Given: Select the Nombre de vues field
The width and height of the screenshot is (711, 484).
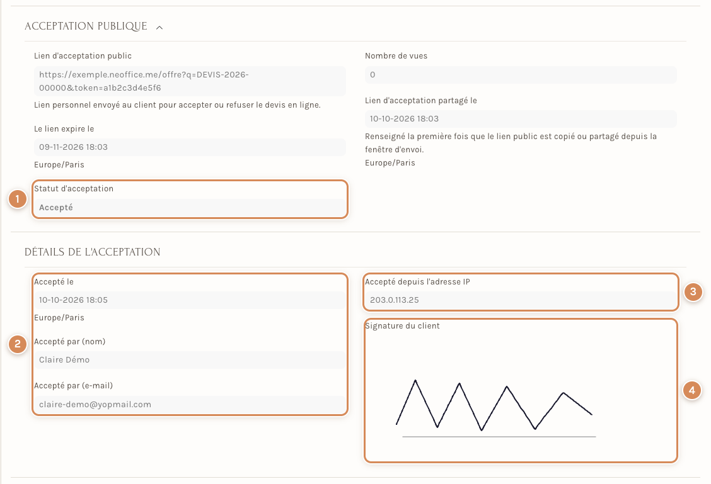Looking at the screenshot, I should [521, 75].
